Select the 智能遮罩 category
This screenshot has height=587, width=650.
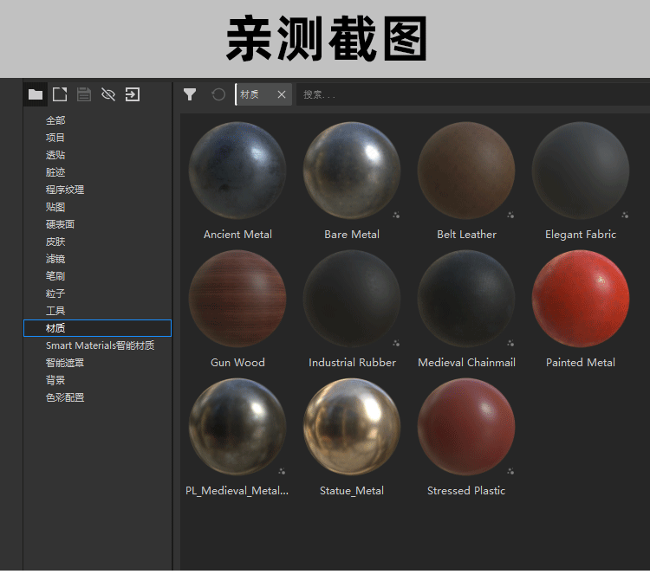pyautogui.click(x=65, y=363)
